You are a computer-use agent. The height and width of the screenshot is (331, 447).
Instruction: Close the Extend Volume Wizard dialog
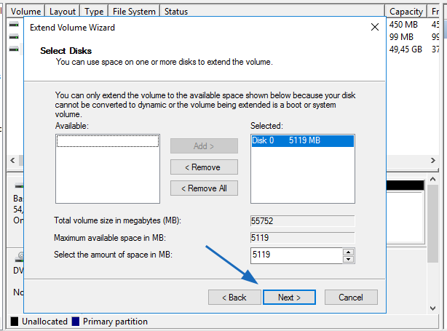point(374,27)
